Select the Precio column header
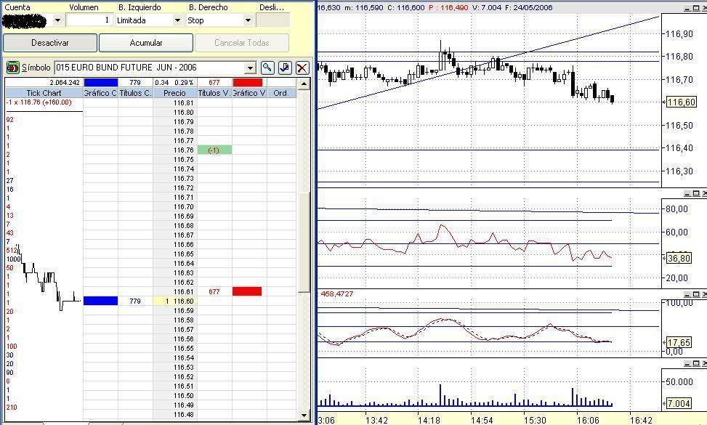 click(175, 93)
